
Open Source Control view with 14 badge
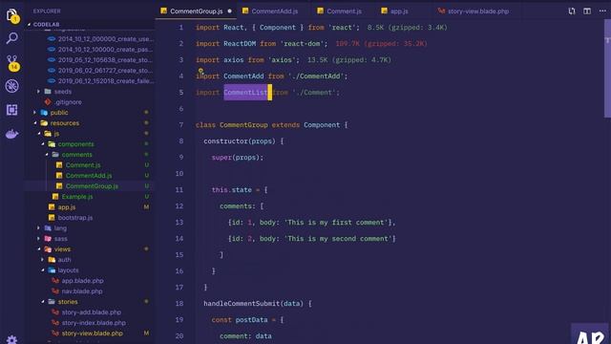point(12,62)
